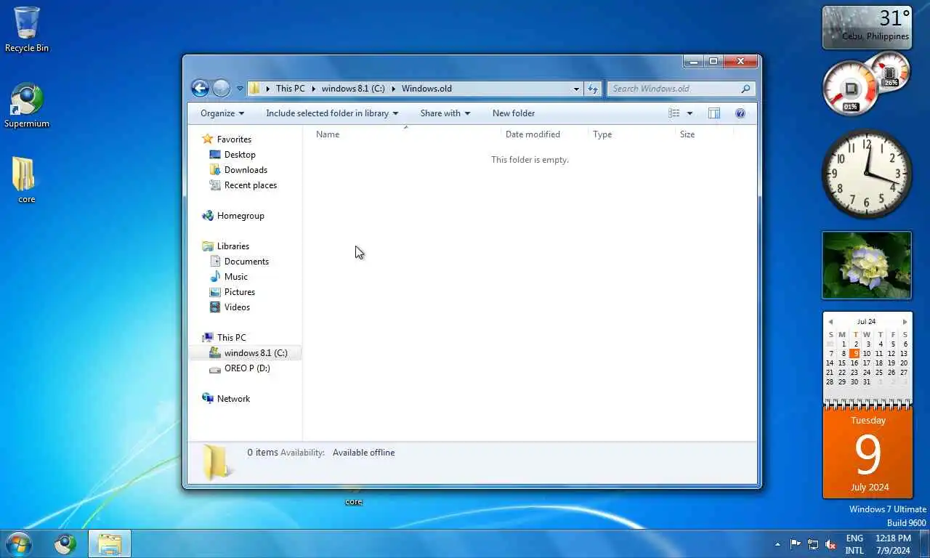This screenshot has width=930, height=558.
Task: Show hidden tray icons arrow
Action: [778, 544]
